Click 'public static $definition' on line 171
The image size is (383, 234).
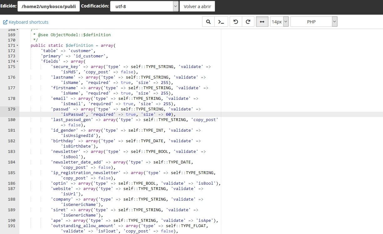tap(62, 46)
